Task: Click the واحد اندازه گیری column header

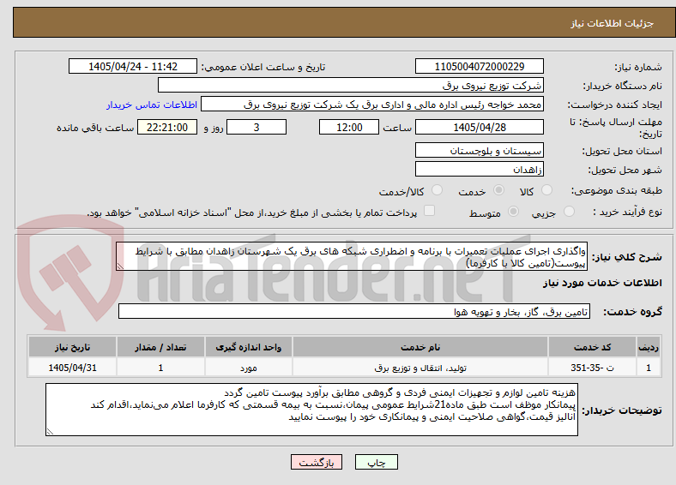Action: (248, 347)
